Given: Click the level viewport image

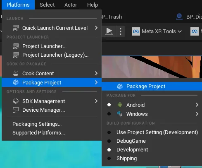Looking at the screenshot, I should point(152,67).
